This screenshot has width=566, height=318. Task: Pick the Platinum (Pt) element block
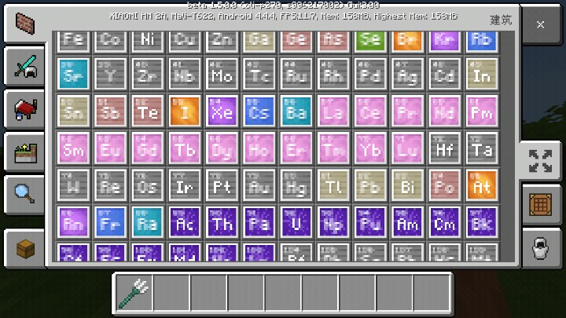point(222,185)
